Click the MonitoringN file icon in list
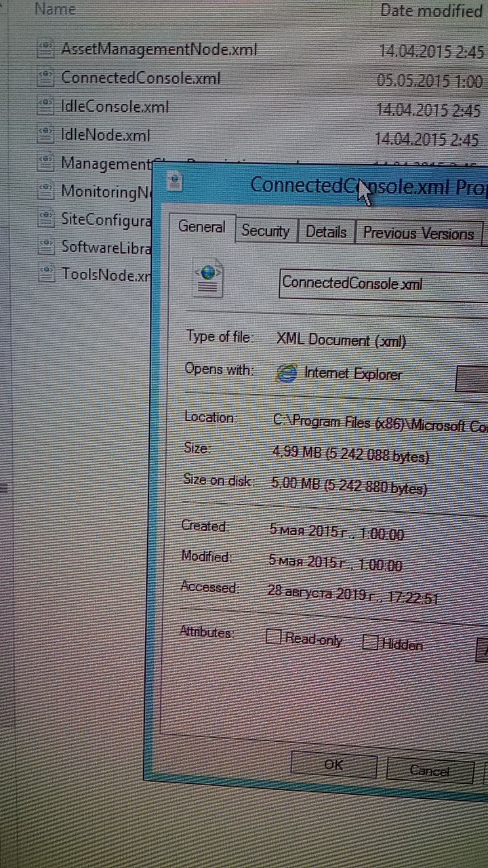This screenshot has width=488, height=868. coord(45,191)
